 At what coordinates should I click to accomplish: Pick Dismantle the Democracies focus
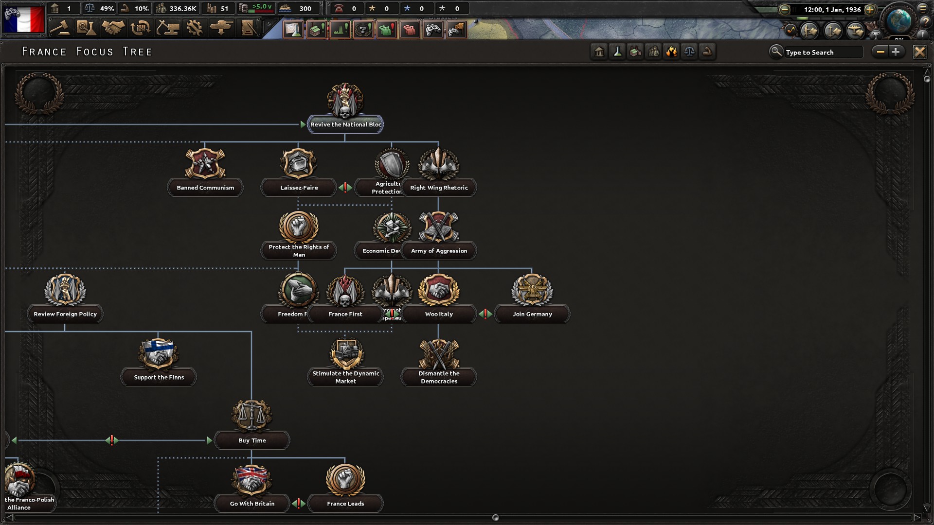pos(439,361)
